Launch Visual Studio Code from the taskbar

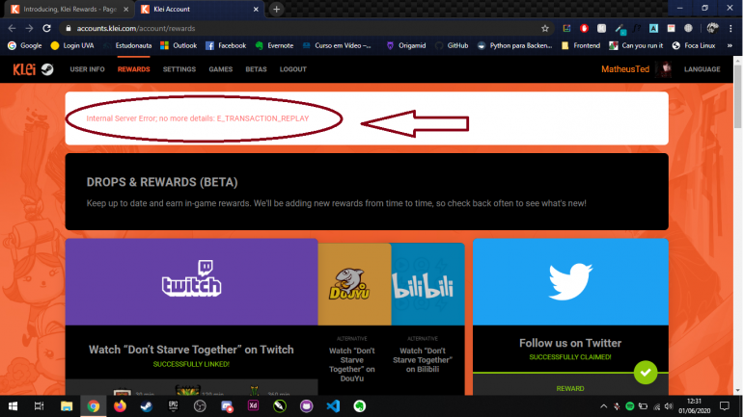pyautogui.click(x=333, y=406)
